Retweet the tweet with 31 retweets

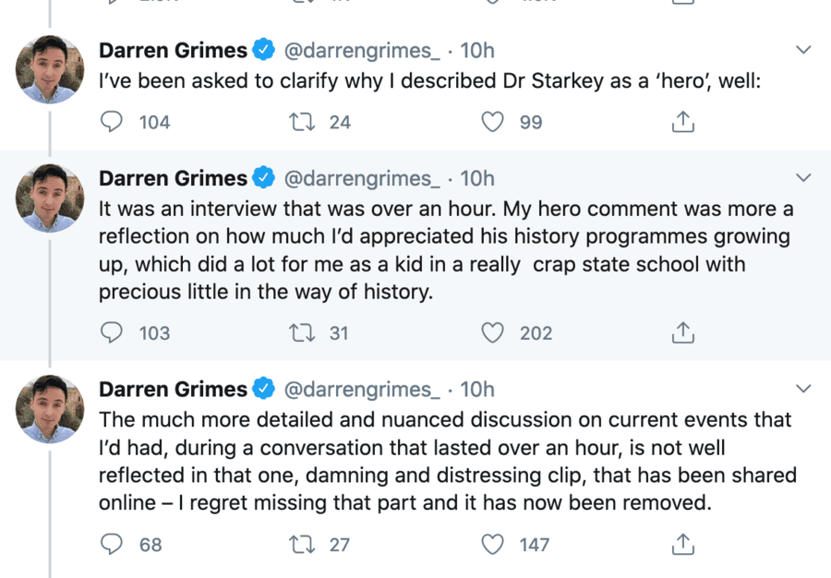pos(303,332)
